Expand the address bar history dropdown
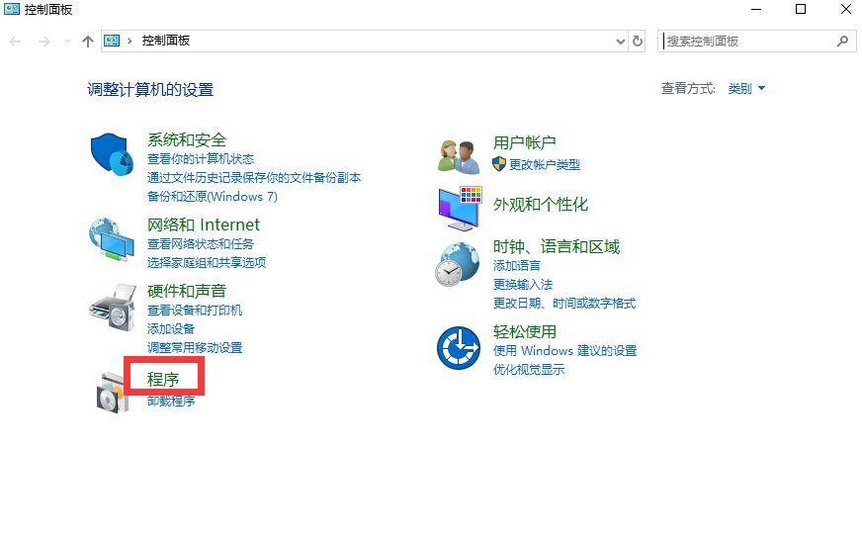Viewport: 862px width, 539px height. coord(621,42)
